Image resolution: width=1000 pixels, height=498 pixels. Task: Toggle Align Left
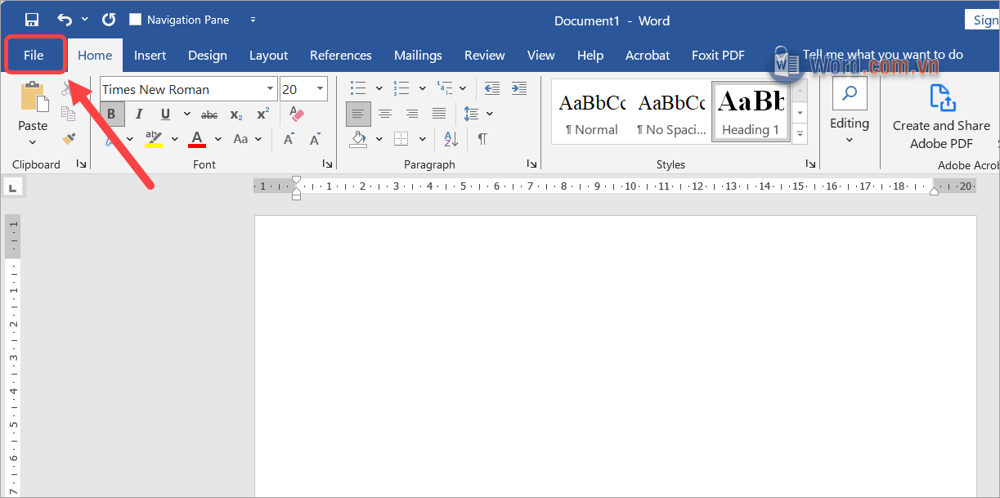tap(358, 114)
